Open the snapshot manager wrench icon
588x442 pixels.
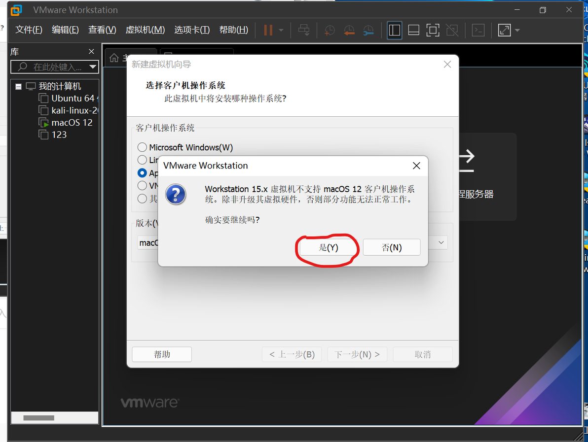[x=368, y=30]
